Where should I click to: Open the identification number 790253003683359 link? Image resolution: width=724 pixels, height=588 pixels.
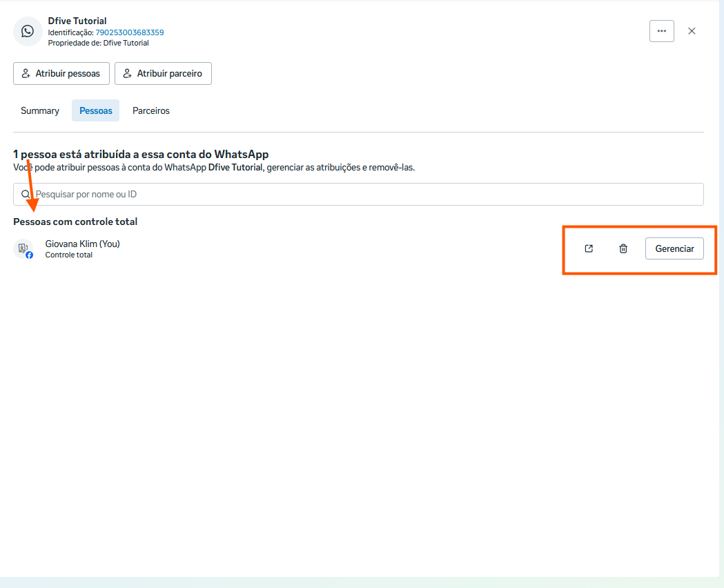click(x=129, y=32)
